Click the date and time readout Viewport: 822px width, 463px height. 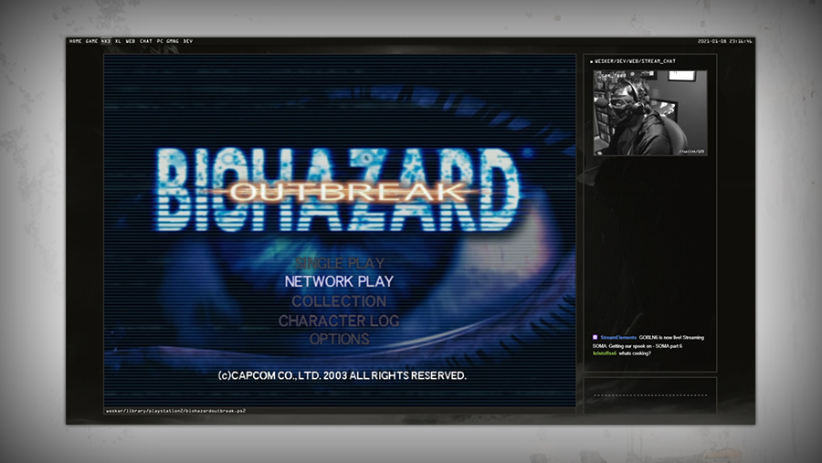coord(724,41)
